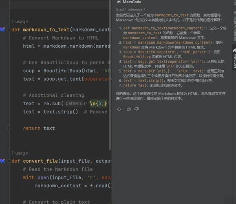
Task: Click the 'pattern:' inlay hint in re.sub
Action: click(x=74, y=104)
